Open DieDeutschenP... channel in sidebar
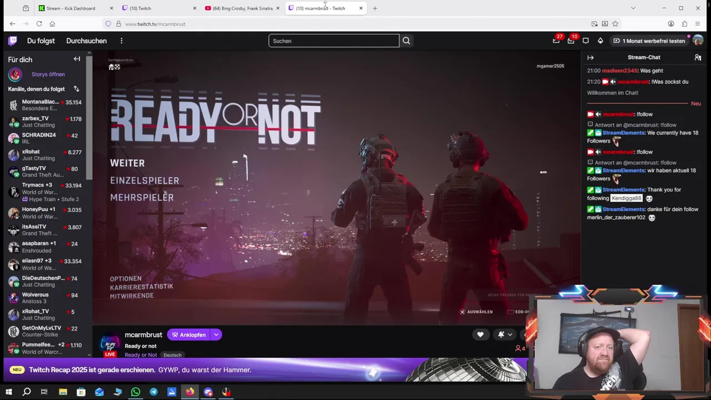The width and height of the screenshot is (711, 400). pyautogui.click(x=45, y=281)
